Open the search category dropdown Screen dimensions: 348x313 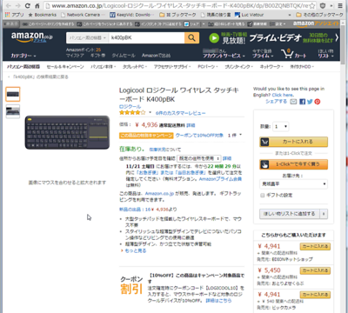tap(87, 37)
